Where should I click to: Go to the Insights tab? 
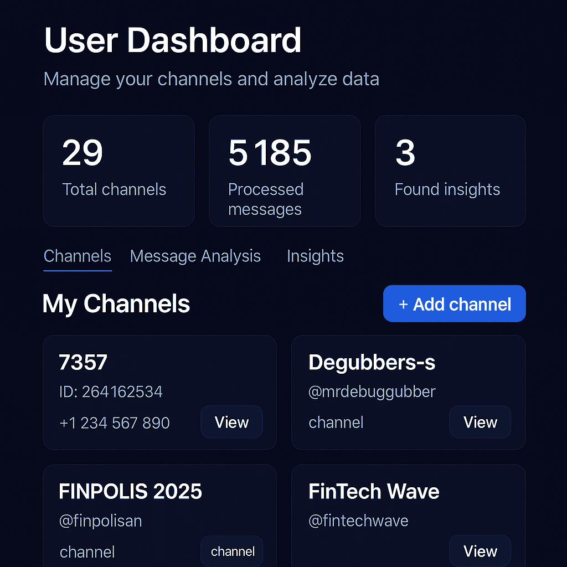[x=315, y=256]
